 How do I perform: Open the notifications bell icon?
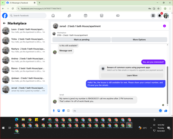click(160, 16)
